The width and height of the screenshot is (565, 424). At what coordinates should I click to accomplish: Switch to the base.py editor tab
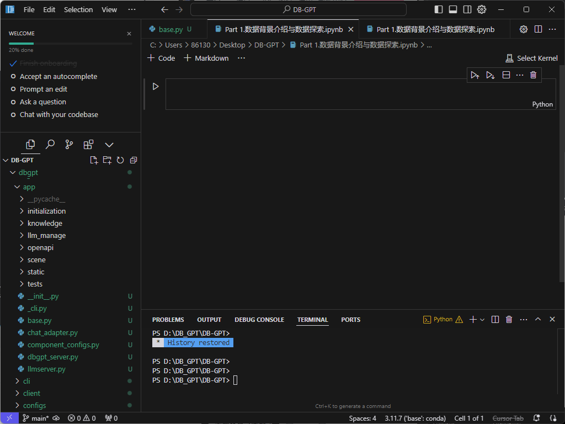point(170,29)
